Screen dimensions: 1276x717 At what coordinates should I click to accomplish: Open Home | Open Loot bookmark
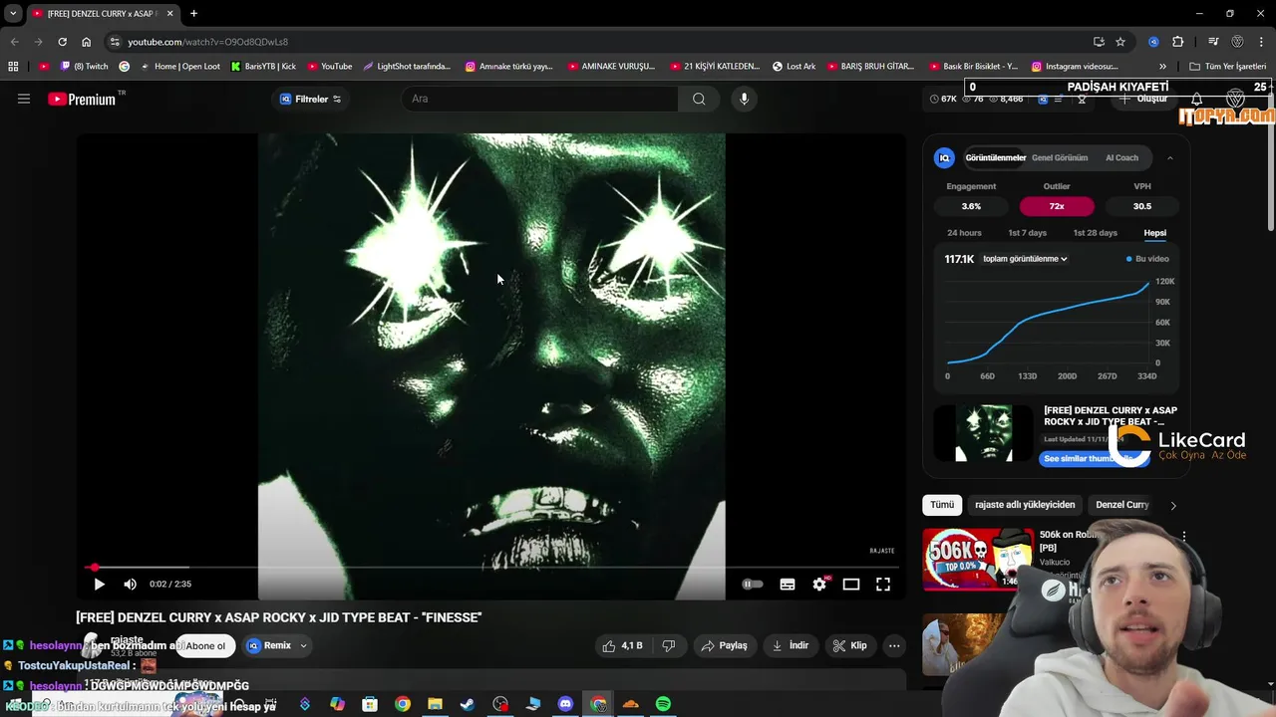click(x=179, y=67)
